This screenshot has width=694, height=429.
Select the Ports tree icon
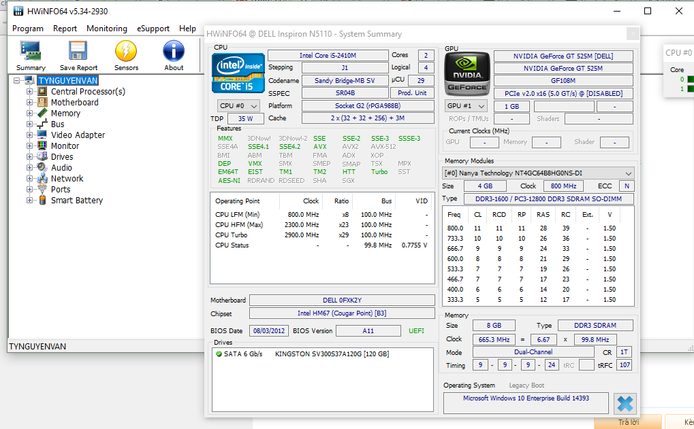click(x=42, y=189)
